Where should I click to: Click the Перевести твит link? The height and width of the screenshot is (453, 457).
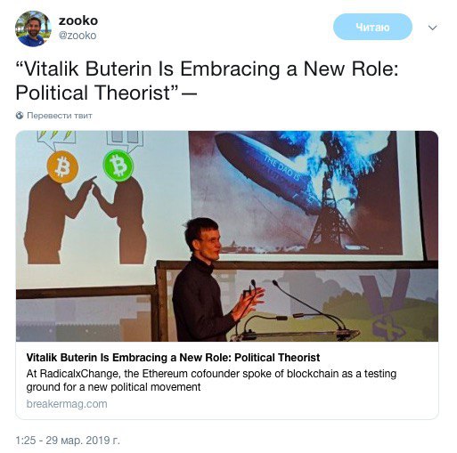point(60,116)
